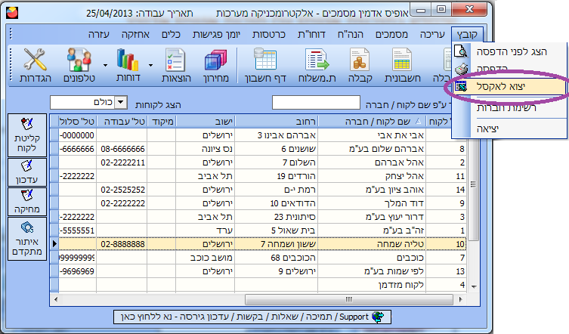569x334 pixels.
Task: Open the מסמכים documents menu
Action: tap(391, 35)
